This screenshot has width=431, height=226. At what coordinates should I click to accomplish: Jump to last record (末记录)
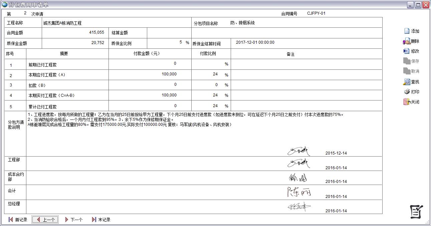tap(101, 220)
